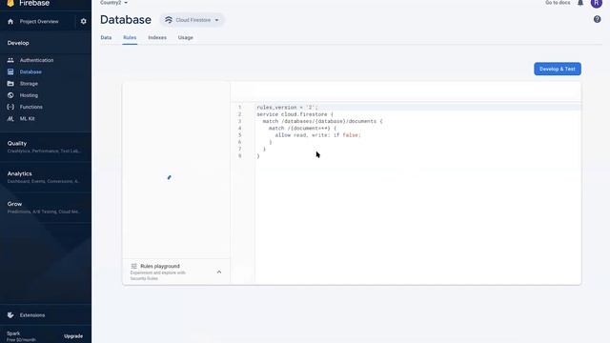
Task: Select the Database sidebar icon
Action: click(10, 72)
